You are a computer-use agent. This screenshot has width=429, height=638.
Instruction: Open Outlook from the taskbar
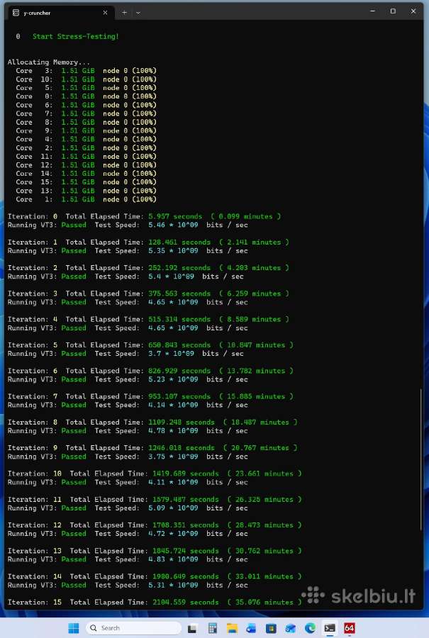pos(290,628)
